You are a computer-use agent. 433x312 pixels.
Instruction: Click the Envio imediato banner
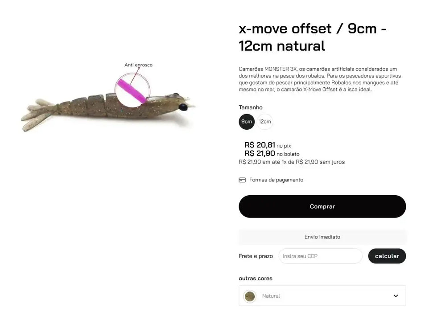pos(322,237)
